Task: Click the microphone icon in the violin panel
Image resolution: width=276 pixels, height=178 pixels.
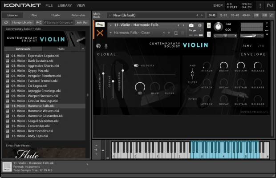Action: tap(106, 45)
